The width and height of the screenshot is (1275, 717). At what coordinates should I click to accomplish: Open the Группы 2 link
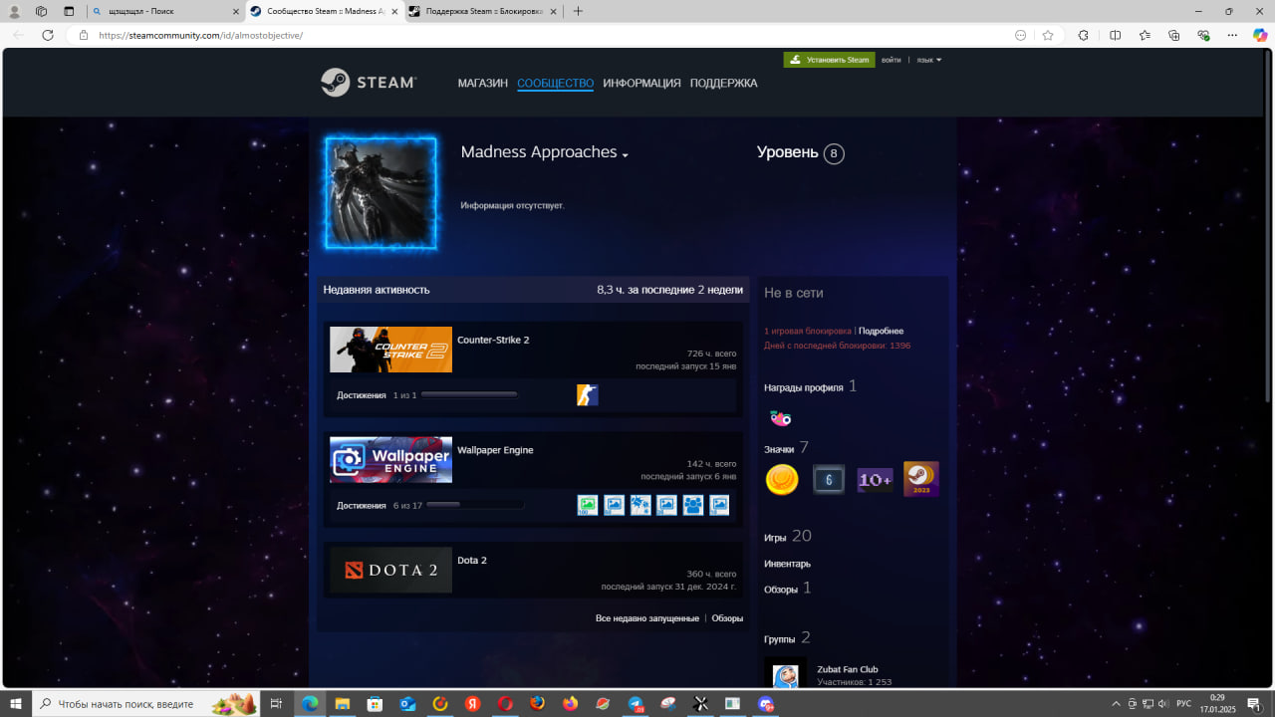coord(787,638)
